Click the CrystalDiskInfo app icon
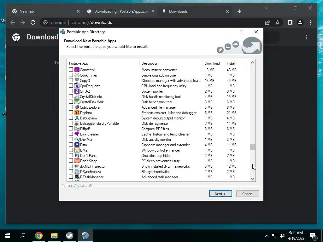The height and width of the screenshot is (242, 323). (x=77, y=96)
